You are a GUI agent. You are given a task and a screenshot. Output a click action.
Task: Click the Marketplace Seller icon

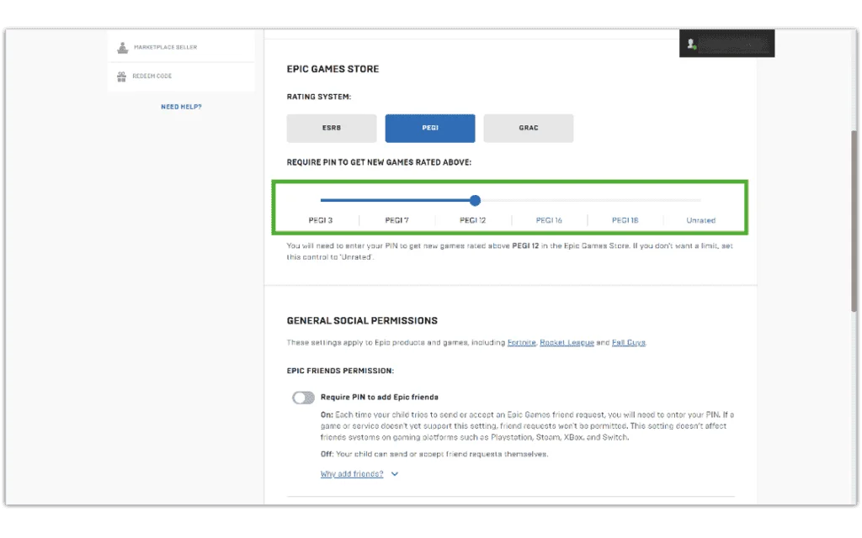coord(123,48)
